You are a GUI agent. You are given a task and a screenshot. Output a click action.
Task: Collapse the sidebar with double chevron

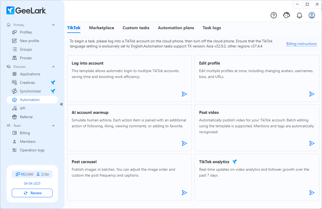[61, 104]
